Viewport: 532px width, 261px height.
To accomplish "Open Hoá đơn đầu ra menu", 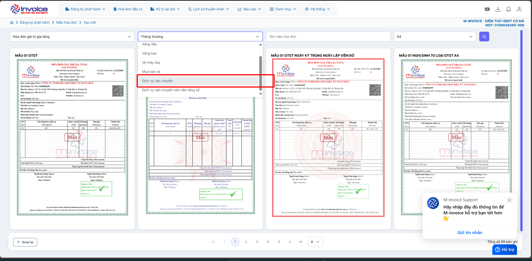I will coord(128,9).
